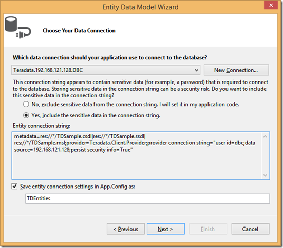The height and width of the screenshot is (248, 283).
Task: Click the connection string scroll down arrow
Action: pos(265,175)
